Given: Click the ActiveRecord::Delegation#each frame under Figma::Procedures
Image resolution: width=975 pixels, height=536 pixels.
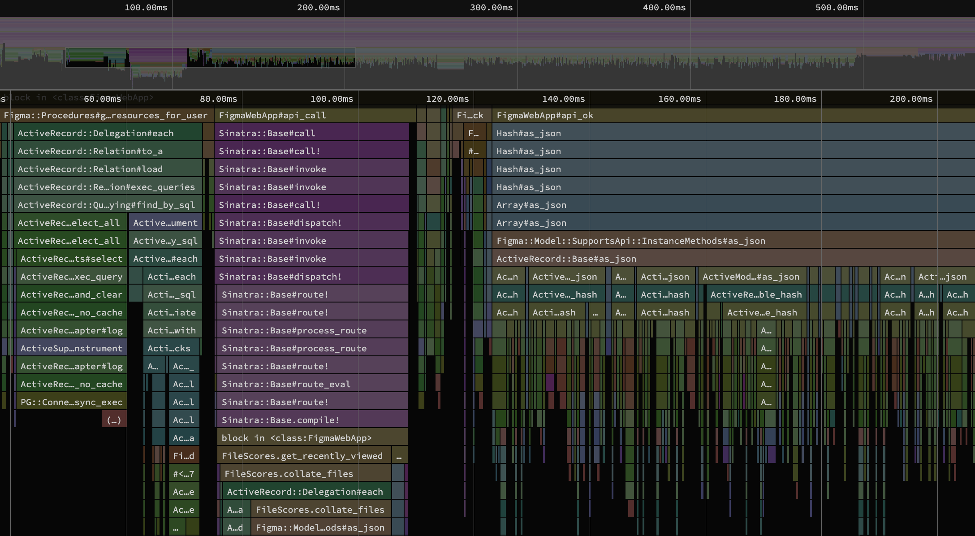Looking at the screenshot, I should tap(108, 133).
